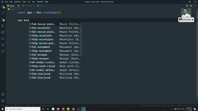This screenshot has width=198, height=111.
Task: Open the Accounts menu icon
Action: tap(3, 94)
